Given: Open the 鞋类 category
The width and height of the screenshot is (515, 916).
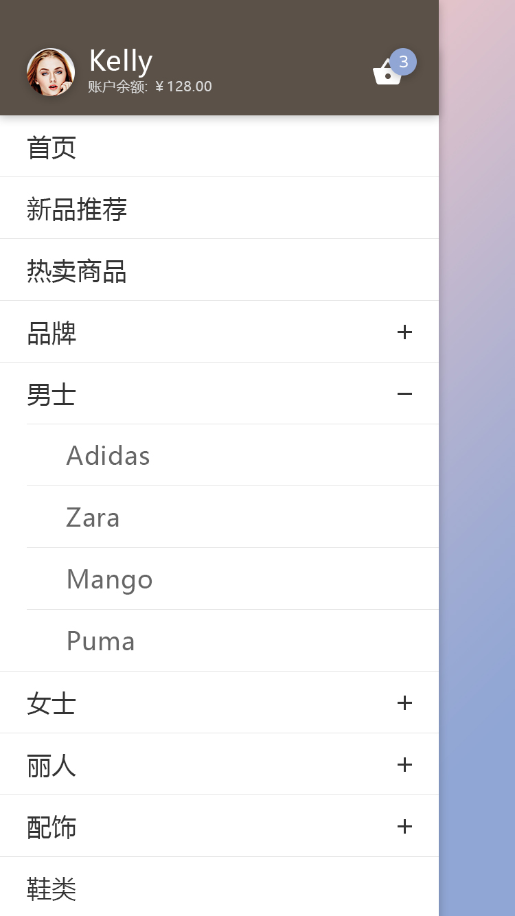Looking at the screenshot, I should coord(219,886).
